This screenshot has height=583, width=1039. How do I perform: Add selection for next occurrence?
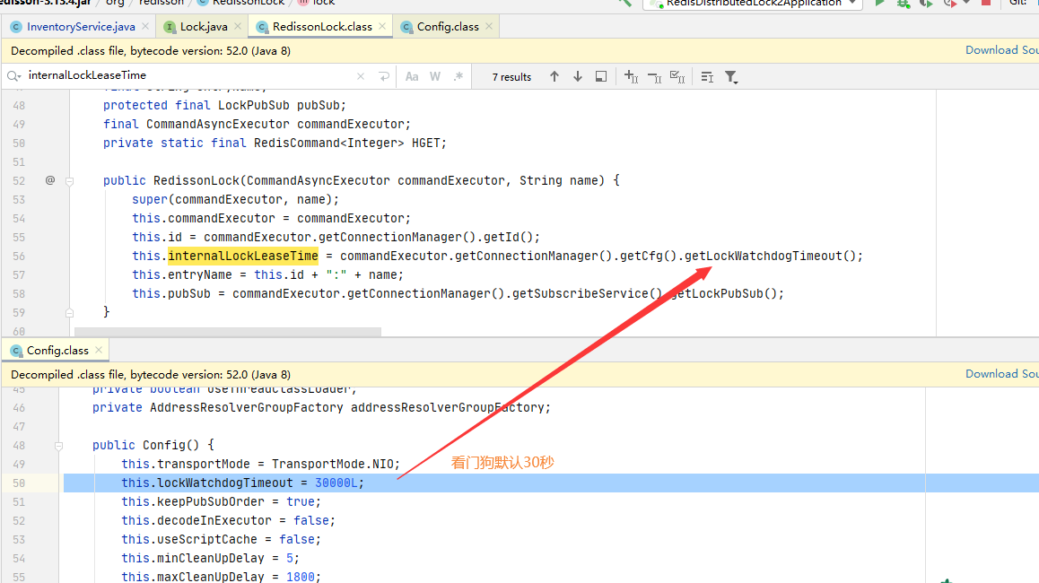[x=631, y=77]
